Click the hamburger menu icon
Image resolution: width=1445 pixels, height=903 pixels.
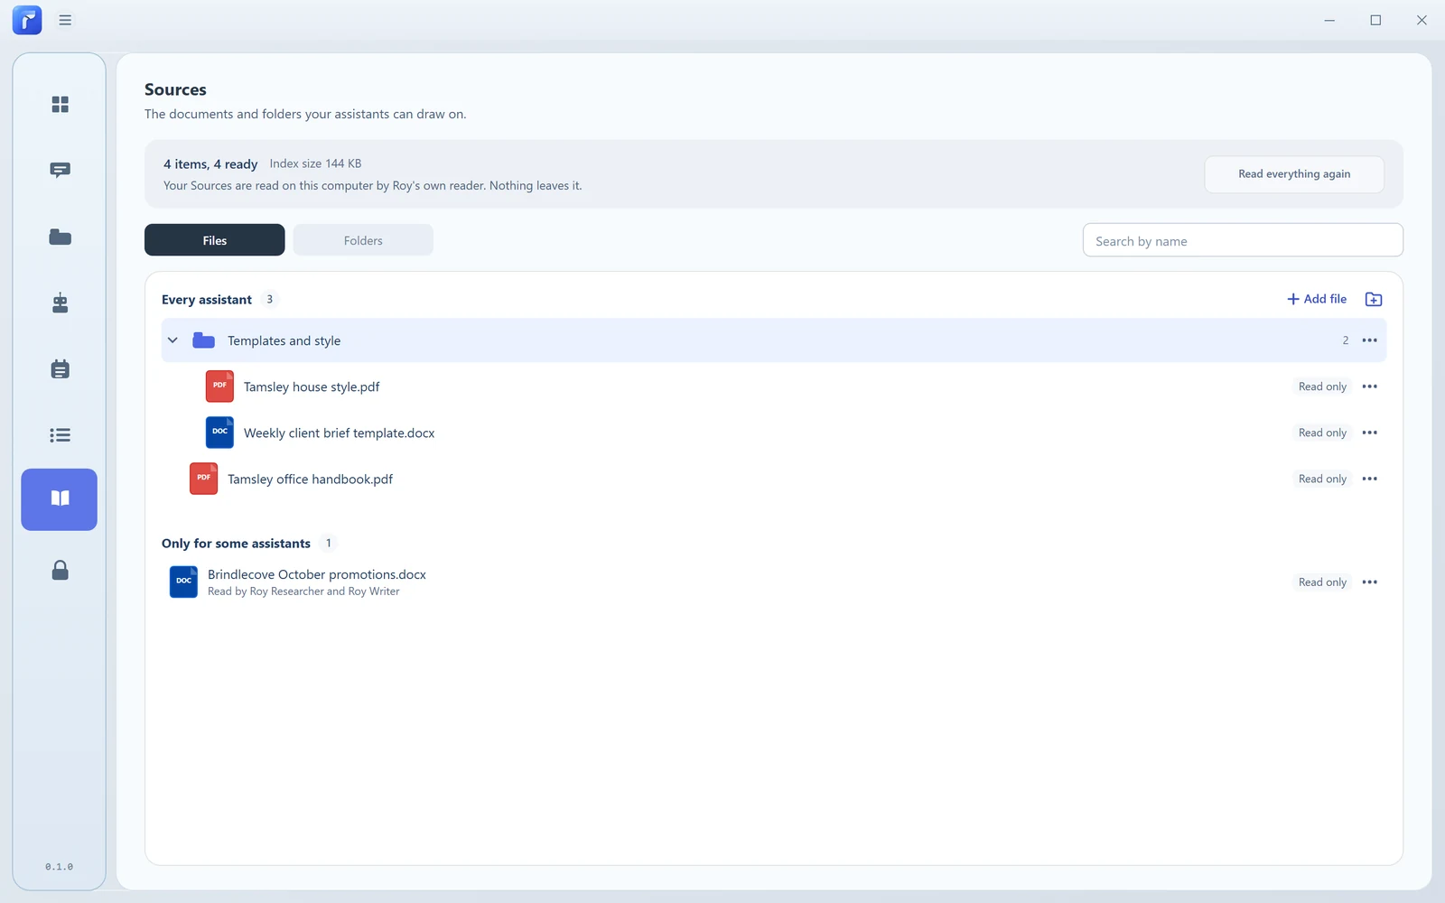pyautogui.click(x=65, y=20)
